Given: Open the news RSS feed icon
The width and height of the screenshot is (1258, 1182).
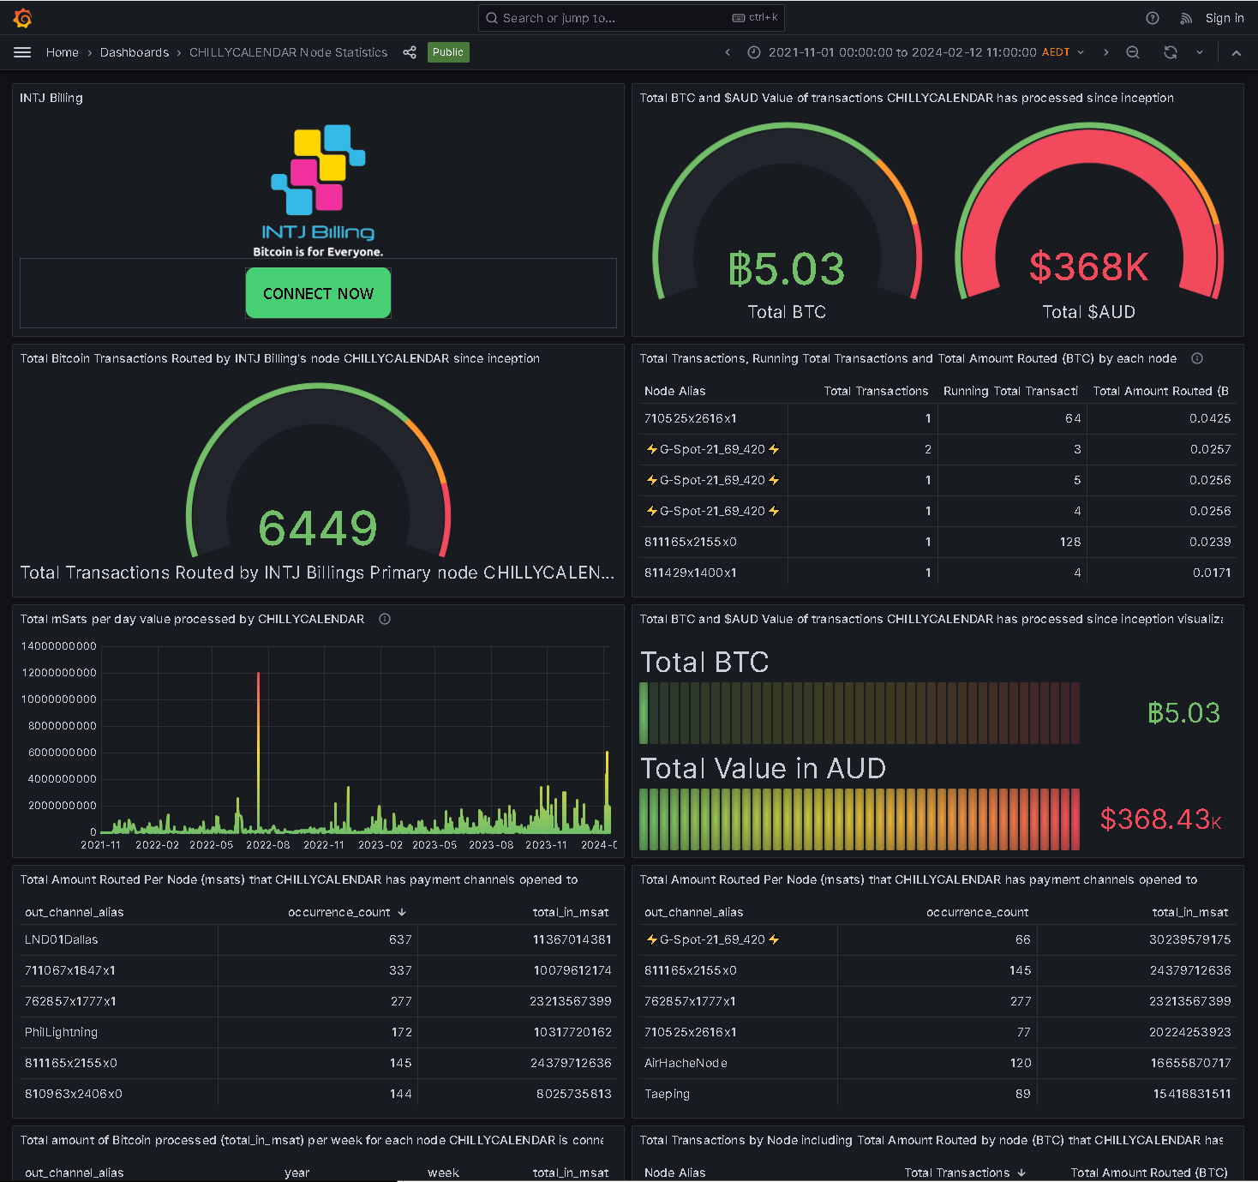Looking at the screenshot, I should click(1186, 18).
